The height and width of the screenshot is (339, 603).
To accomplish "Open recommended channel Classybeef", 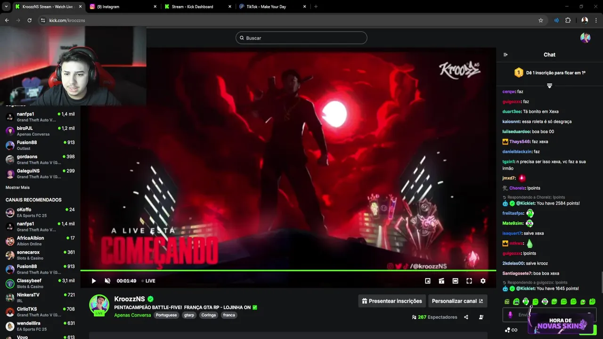I will (40, 283).
